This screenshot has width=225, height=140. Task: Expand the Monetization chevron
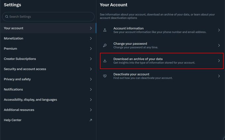coord(91,39)
